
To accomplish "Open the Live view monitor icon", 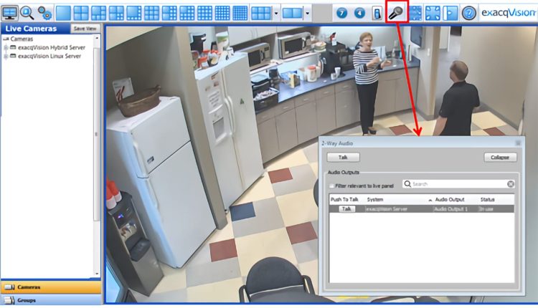I will click(x=9, y=13).
